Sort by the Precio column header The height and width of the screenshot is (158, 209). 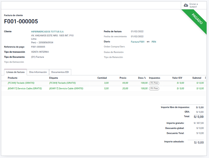[123, 78]
